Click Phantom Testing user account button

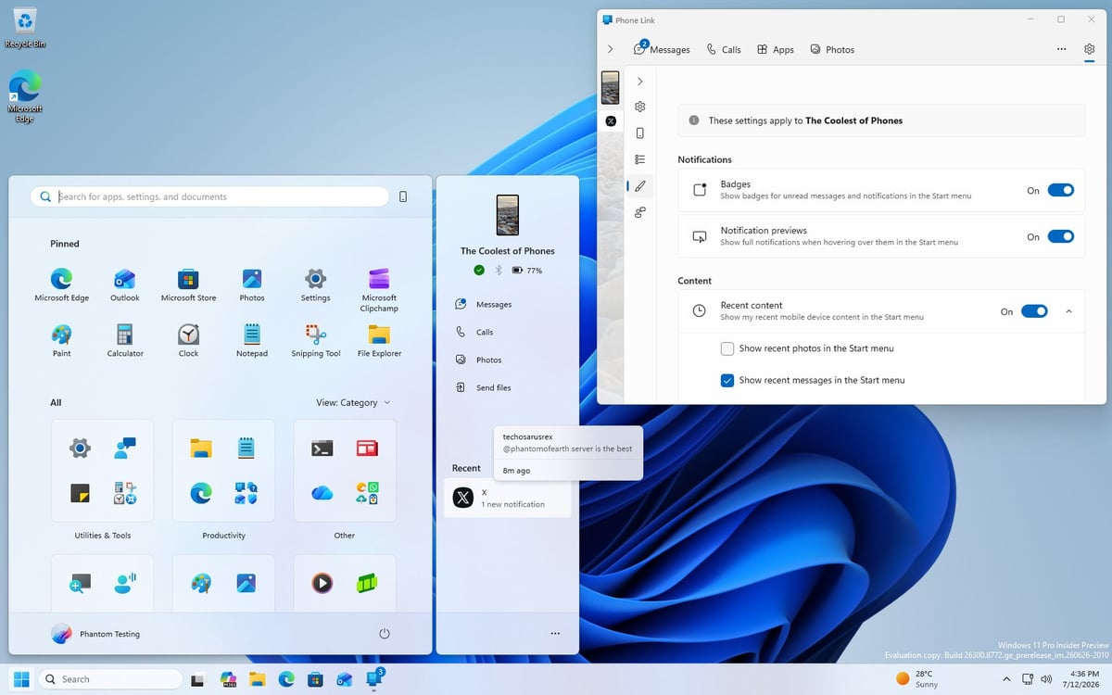96,634
